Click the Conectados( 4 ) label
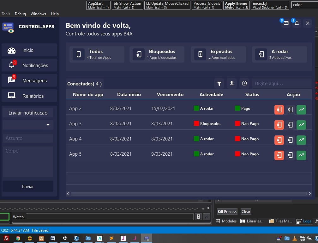This screenshot has width=318, height=243. 85,84
